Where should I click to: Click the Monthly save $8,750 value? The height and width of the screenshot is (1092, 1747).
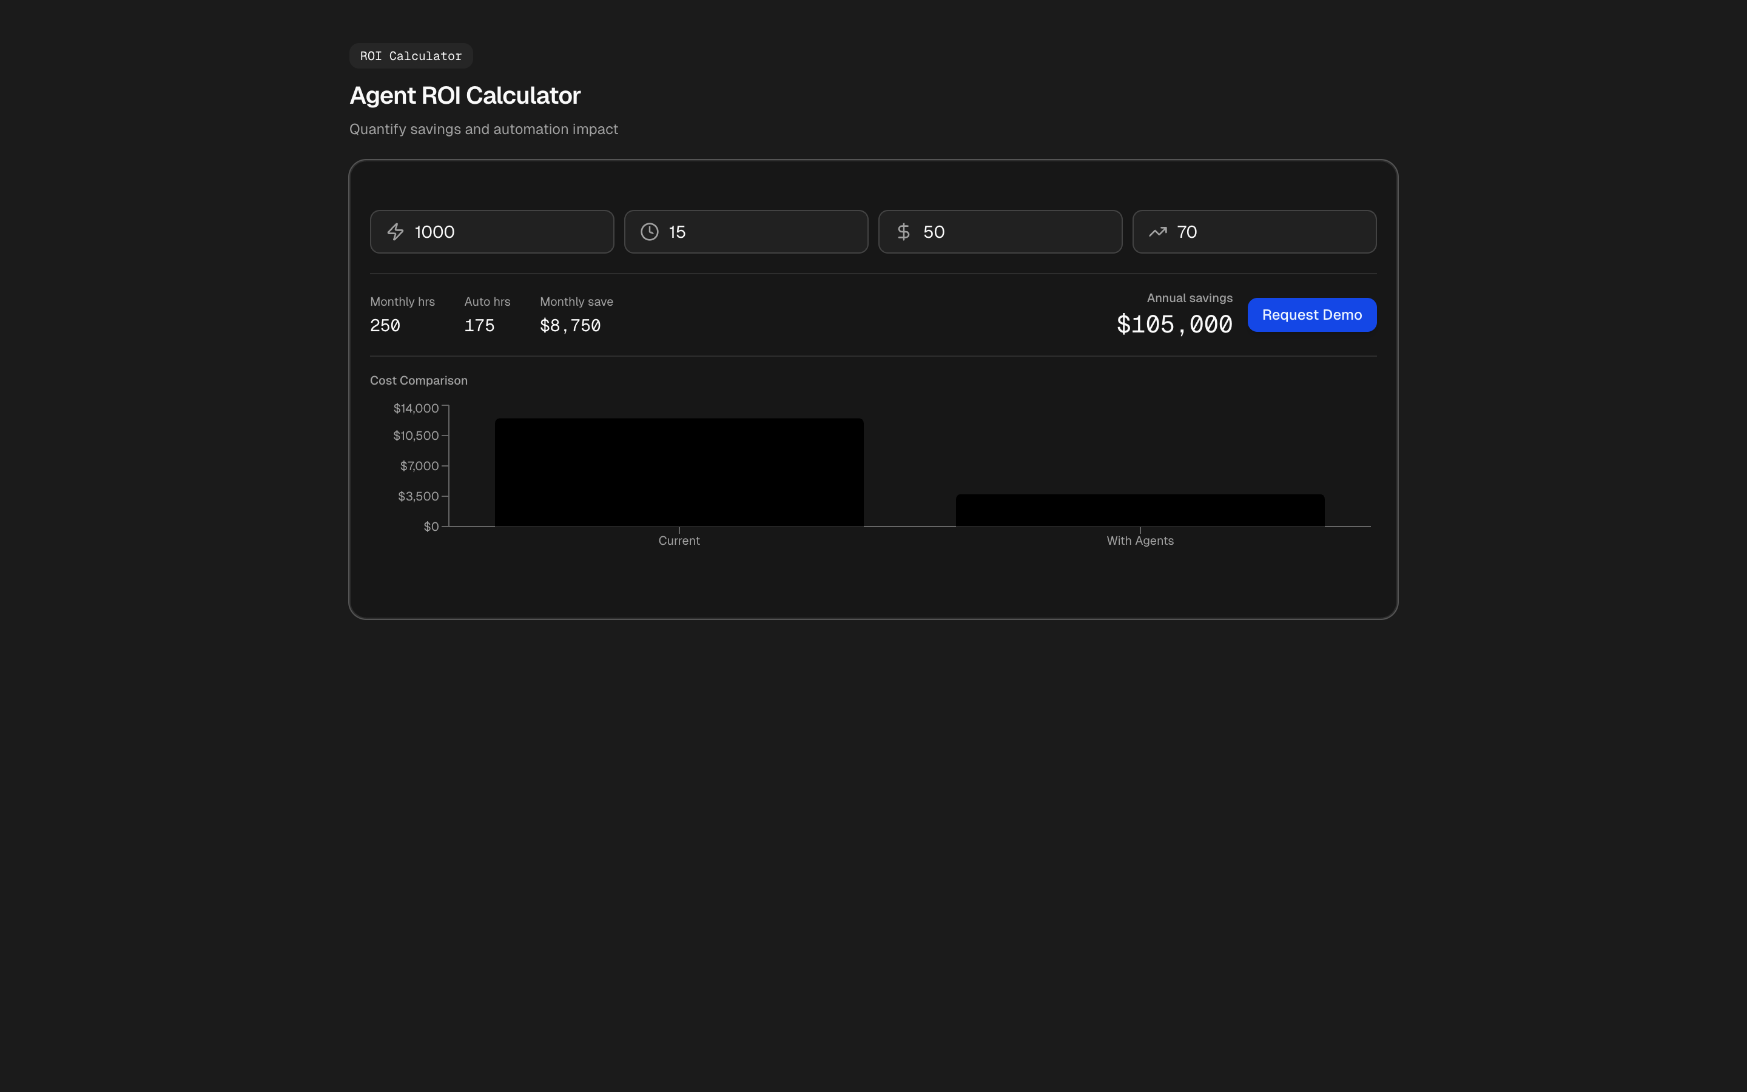click(570, 326)
